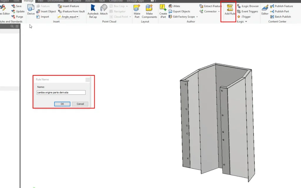Click the Import command

43,17
